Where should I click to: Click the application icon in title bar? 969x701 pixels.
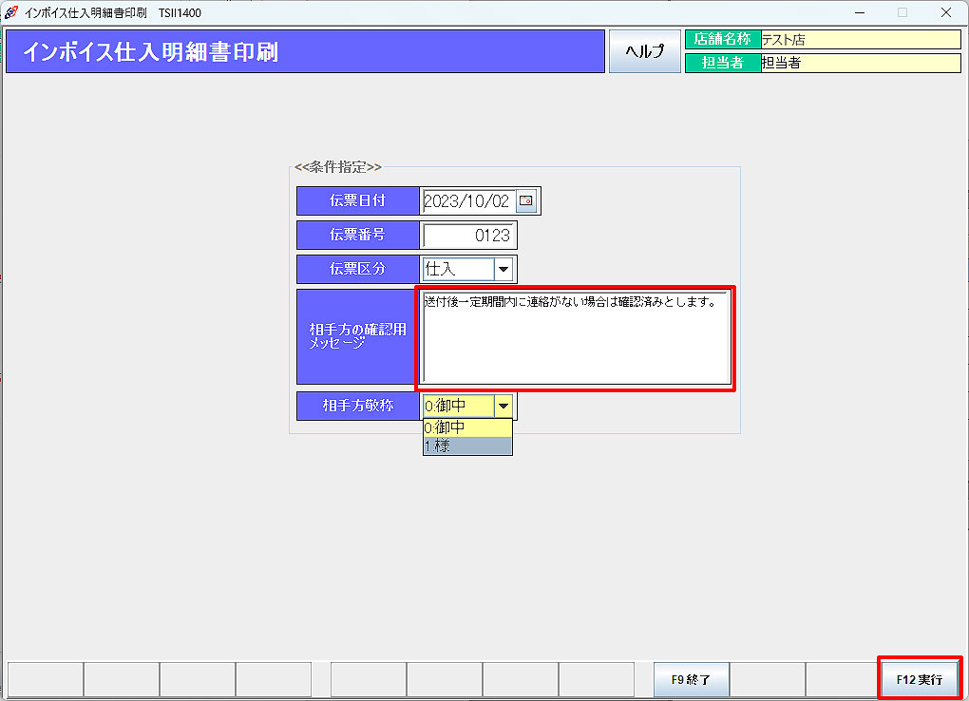[x=11, y=12]
